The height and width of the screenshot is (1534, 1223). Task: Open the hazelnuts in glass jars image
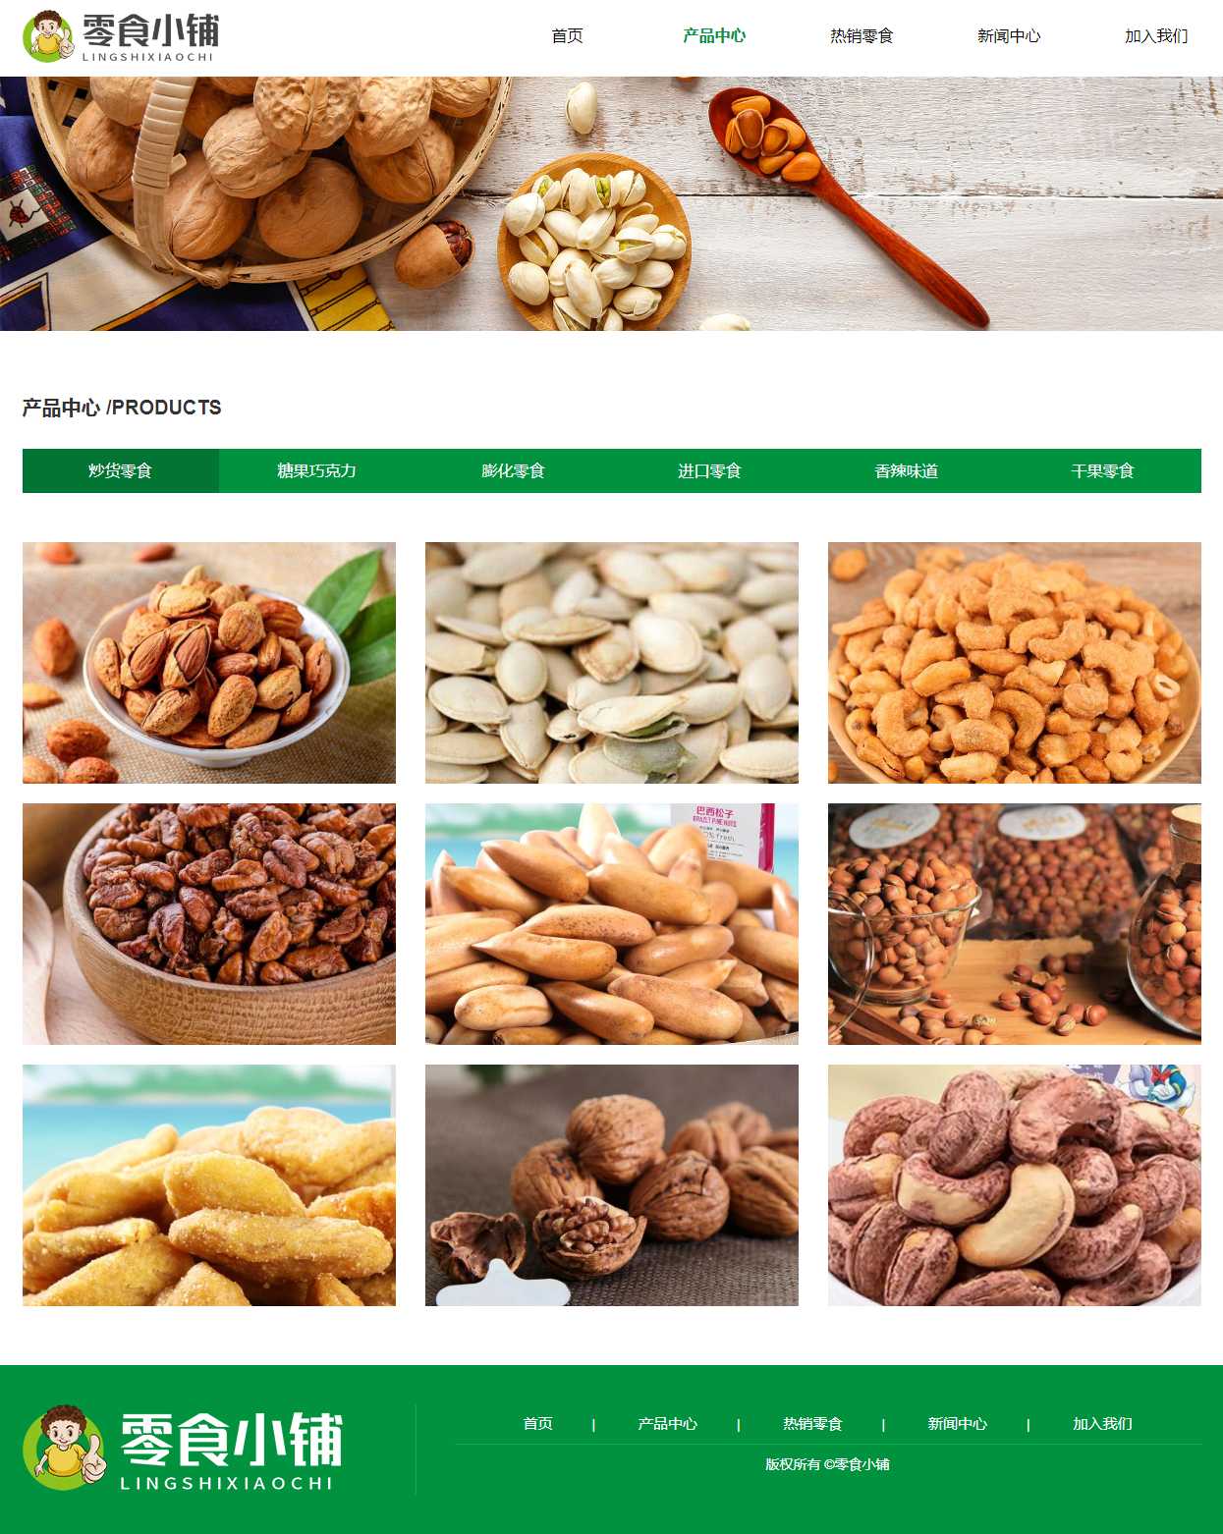point(1015,924)
